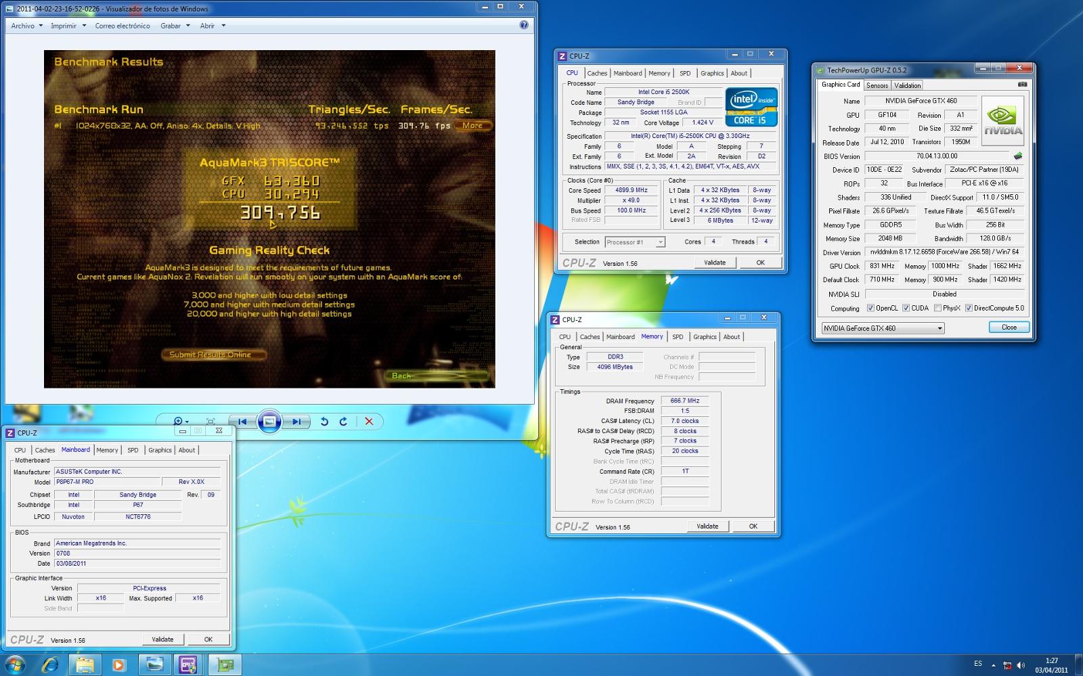Viewport: 1083px width, 676px height.
Task: Toggle the OpenCL checkbox in GPU-Z
Action: click(x=870, y=309)
